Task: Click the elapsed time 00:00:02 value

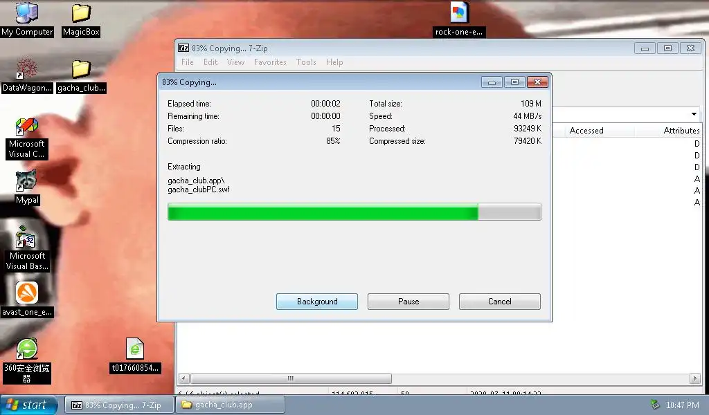Action: (325, 104)
